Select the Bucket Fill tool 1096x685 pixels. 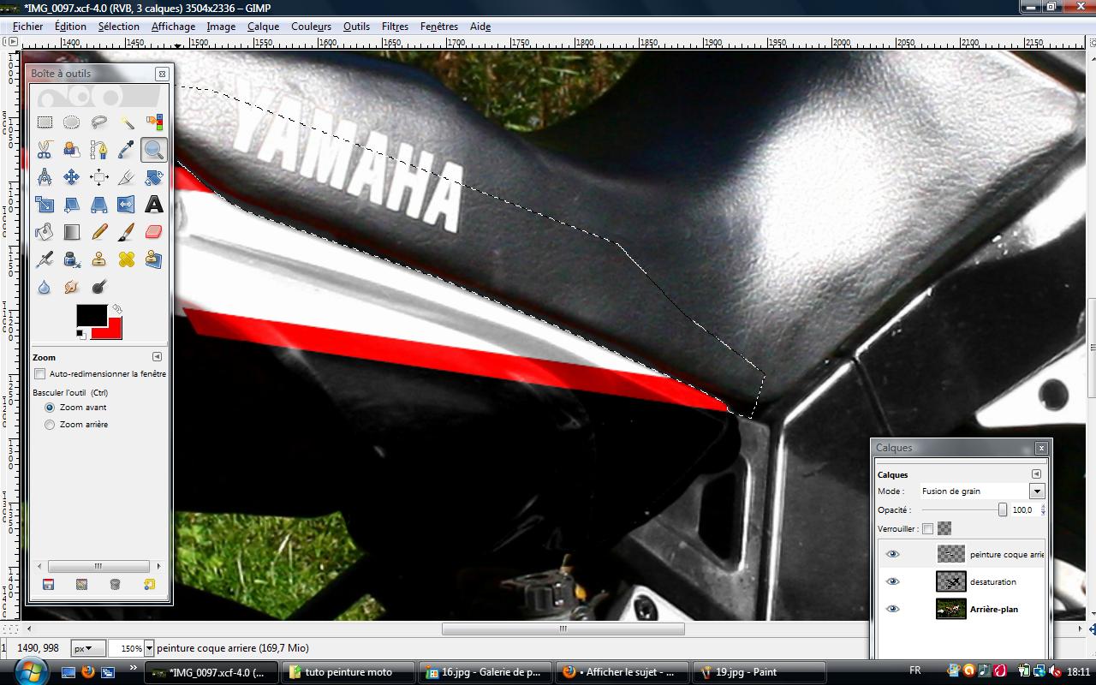[45, 232]
